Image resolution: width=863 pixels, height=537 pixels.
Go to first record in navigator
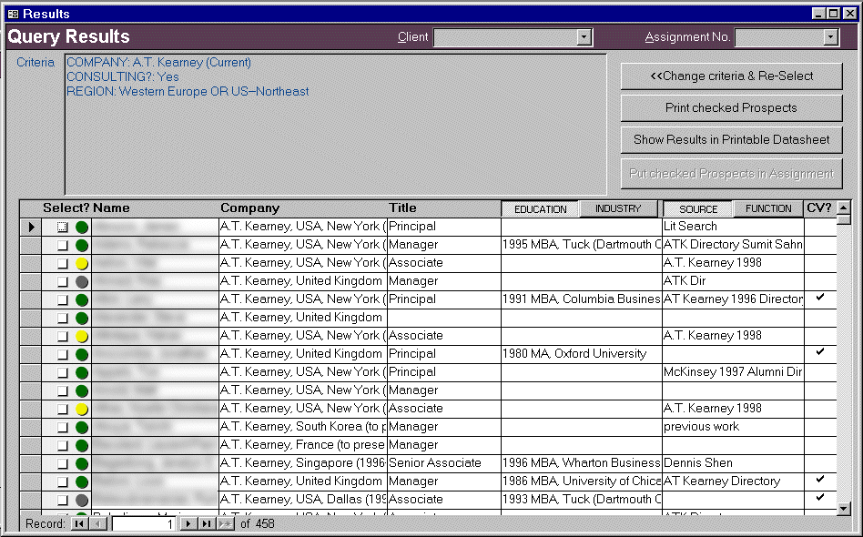pos(79,523)
